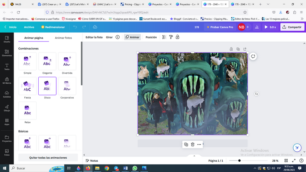
Task: Switch to the Animar página tab
Action: pyautogui.click(x=33, y=38)
